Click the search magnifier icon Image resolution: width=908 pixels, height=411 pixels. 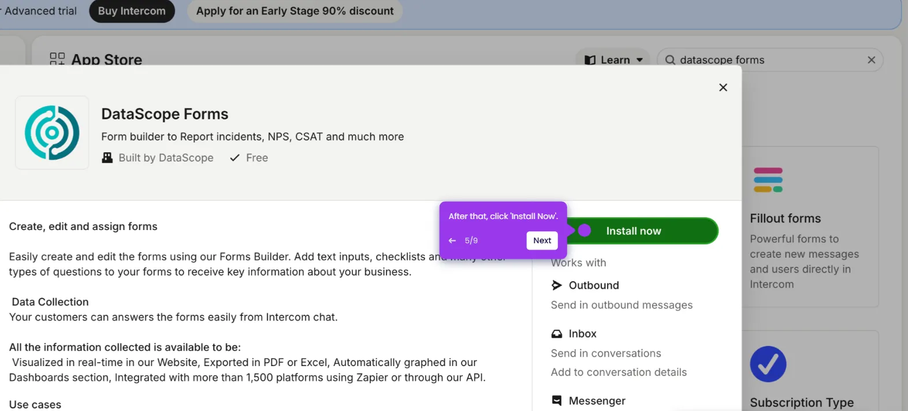point(670,60)
